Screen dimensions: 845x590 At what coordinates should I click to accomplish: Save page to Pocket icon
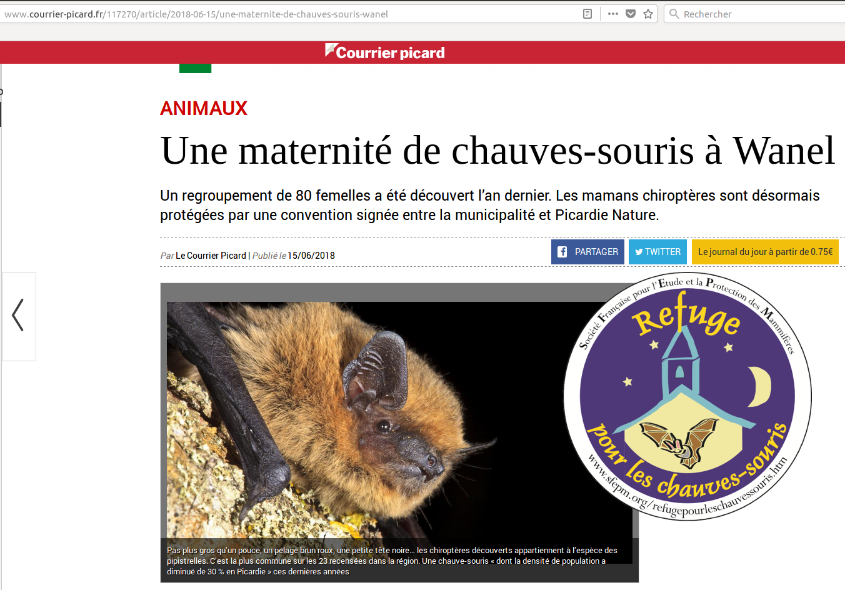pyautogui.click(x=631, y=14)
